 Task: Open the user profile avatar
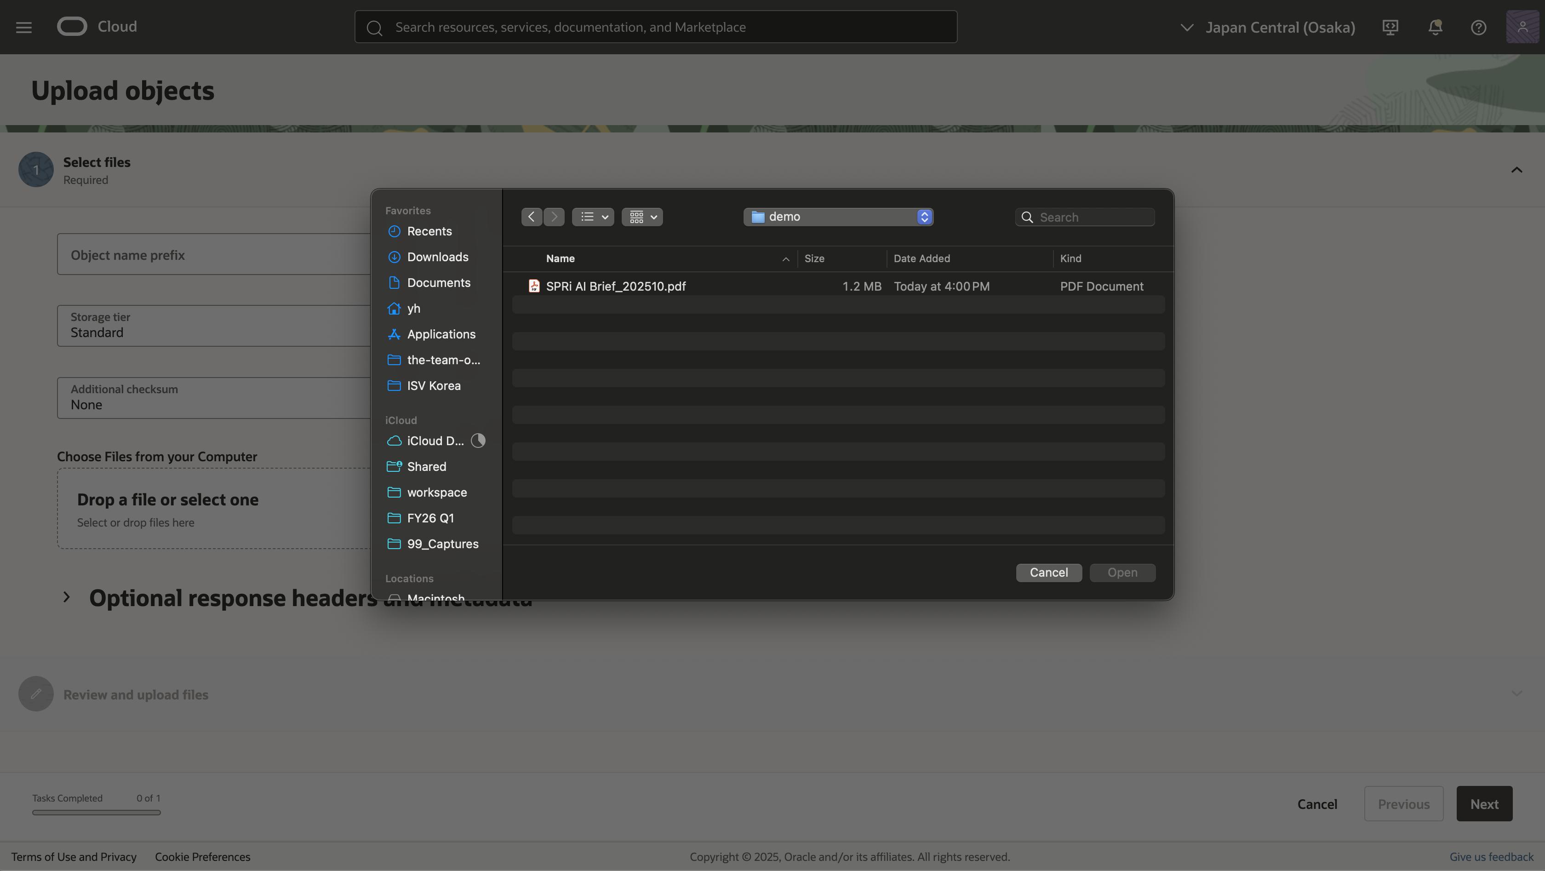1522,26
